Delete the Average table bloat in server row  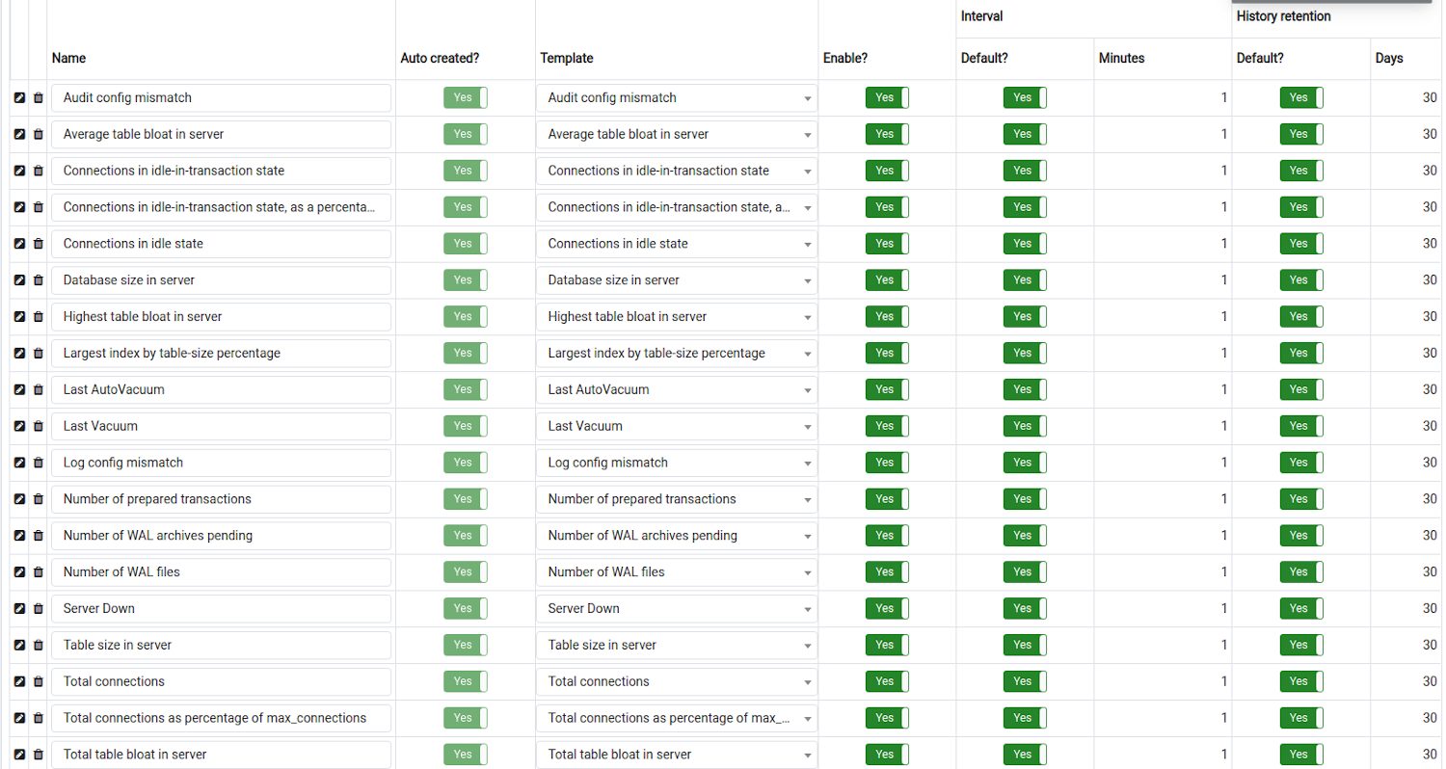tap(39, 134)
